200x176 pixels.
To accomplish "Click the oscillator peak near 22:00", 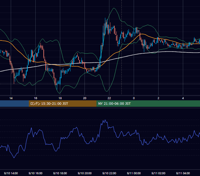I will [105, 120].
